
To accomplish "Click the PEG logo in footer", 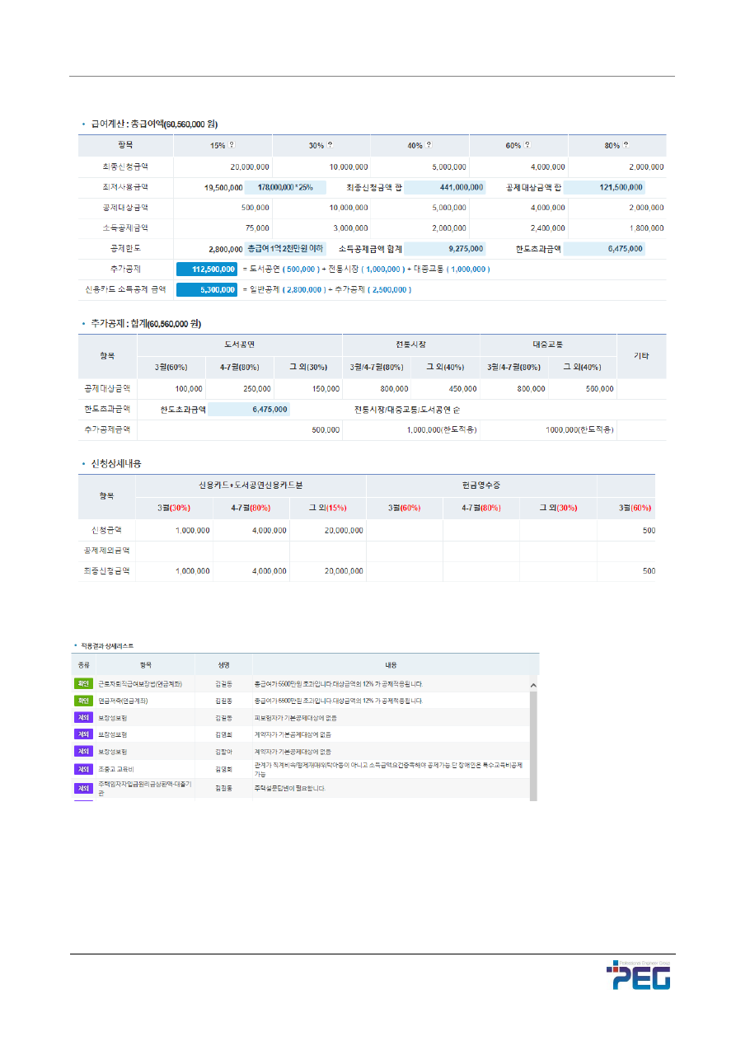I will click(639, 975).
